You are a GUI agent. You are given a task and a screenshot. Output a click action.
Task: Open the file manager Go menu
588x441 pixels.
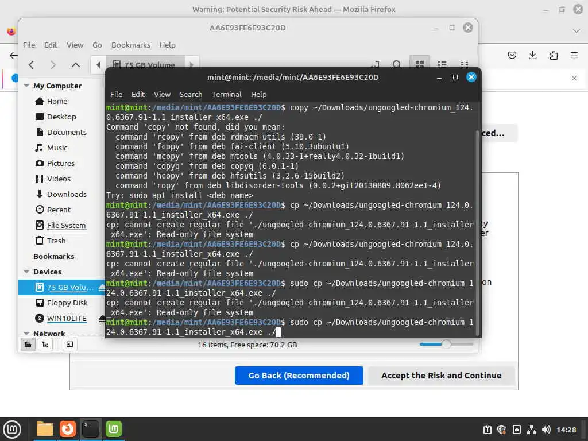click(97, 45)
